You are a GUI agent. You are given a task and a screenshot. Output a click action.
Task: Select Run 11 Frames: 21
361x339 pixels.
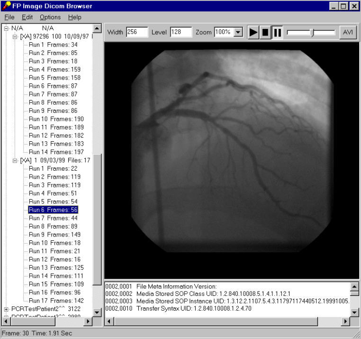click(x=54, y=251)
